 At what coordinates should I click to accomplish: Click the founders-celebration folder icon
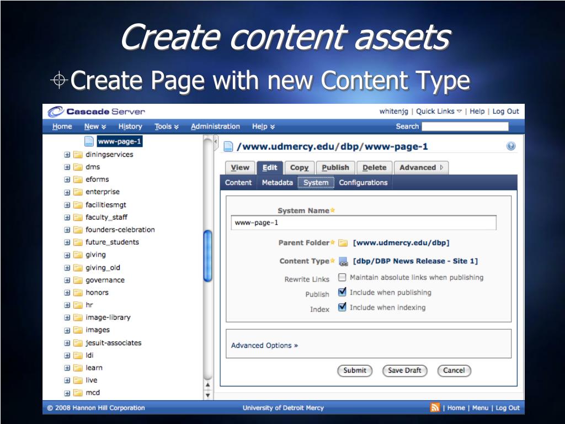tap(78, 230)
